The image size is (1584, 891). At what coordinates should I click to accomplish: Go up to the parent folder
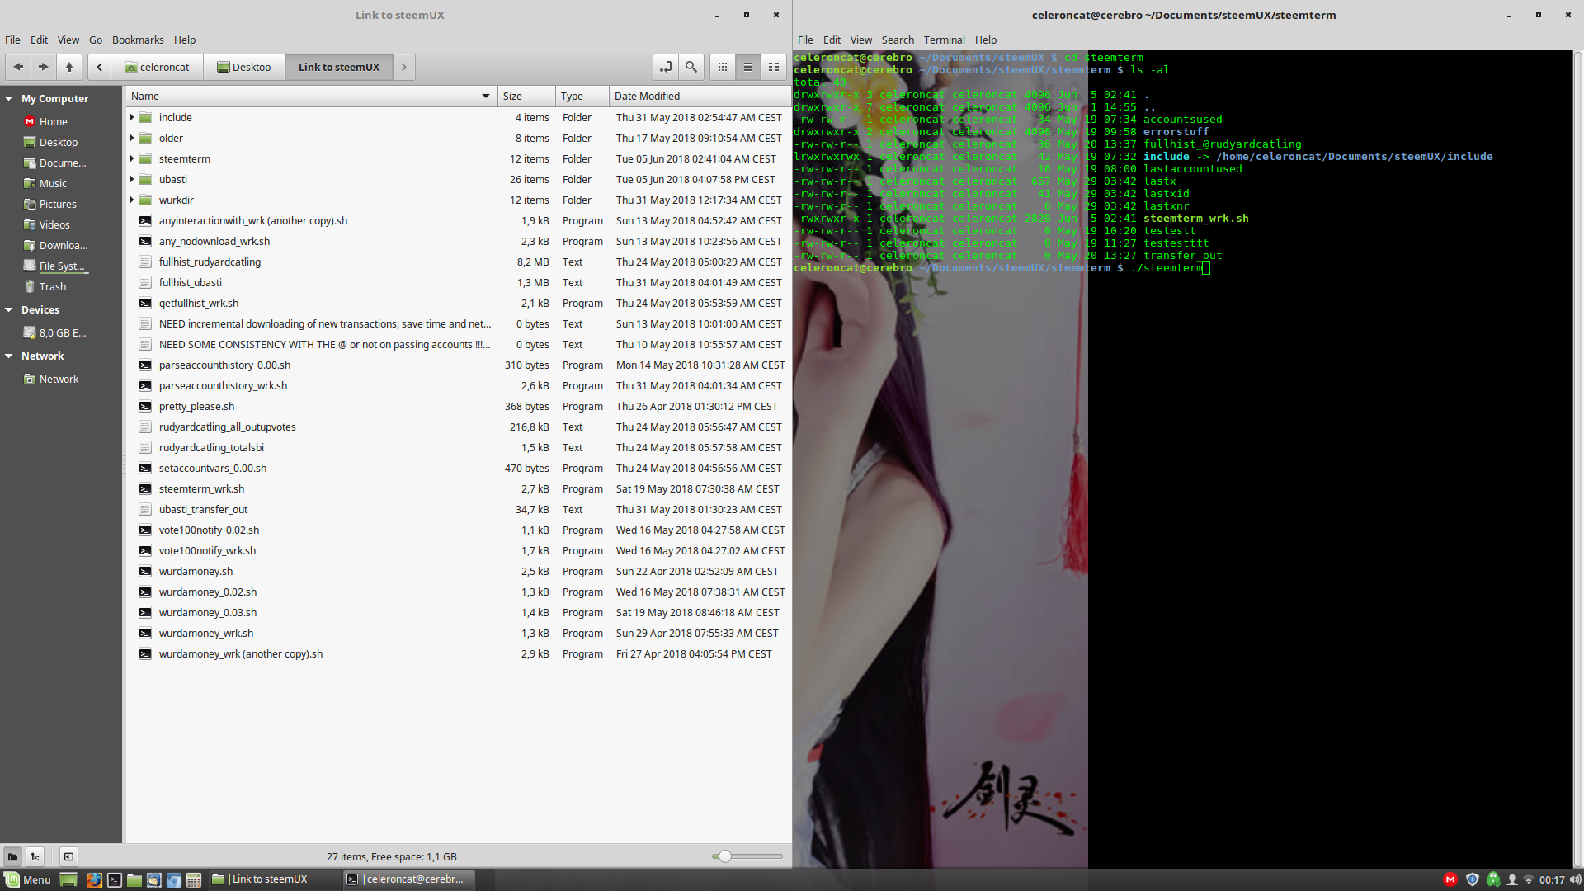(69, 67)
